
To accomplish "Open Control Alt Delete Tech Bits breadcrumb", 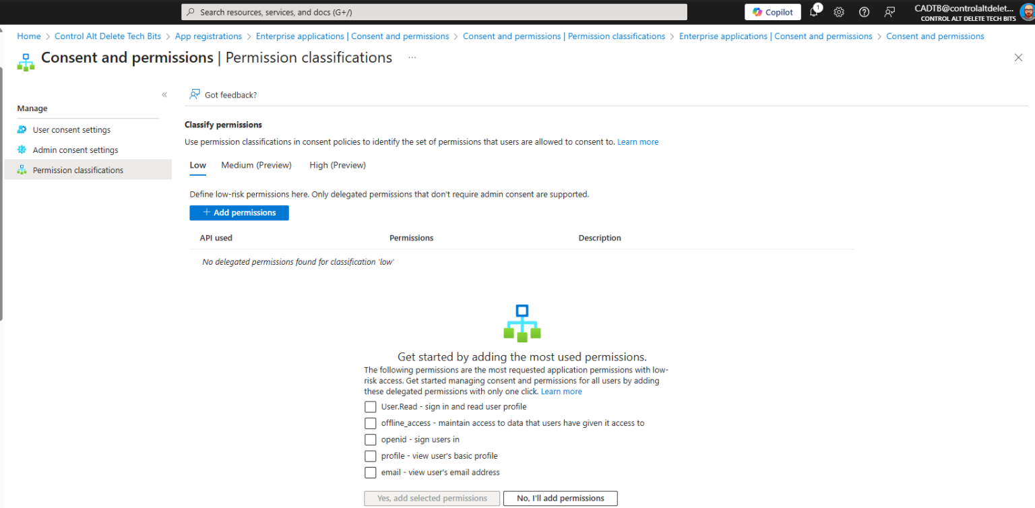I will click(x=108, y=36).
